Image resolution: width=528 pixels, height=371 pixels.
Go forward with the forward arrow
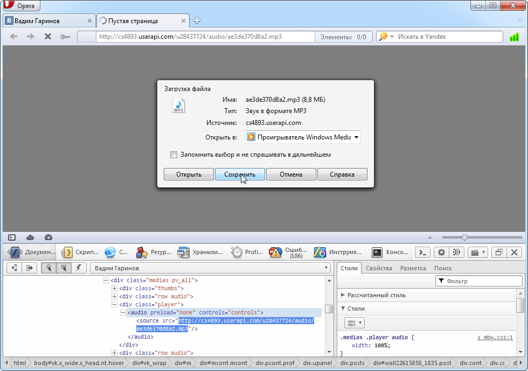click(30, 37)
